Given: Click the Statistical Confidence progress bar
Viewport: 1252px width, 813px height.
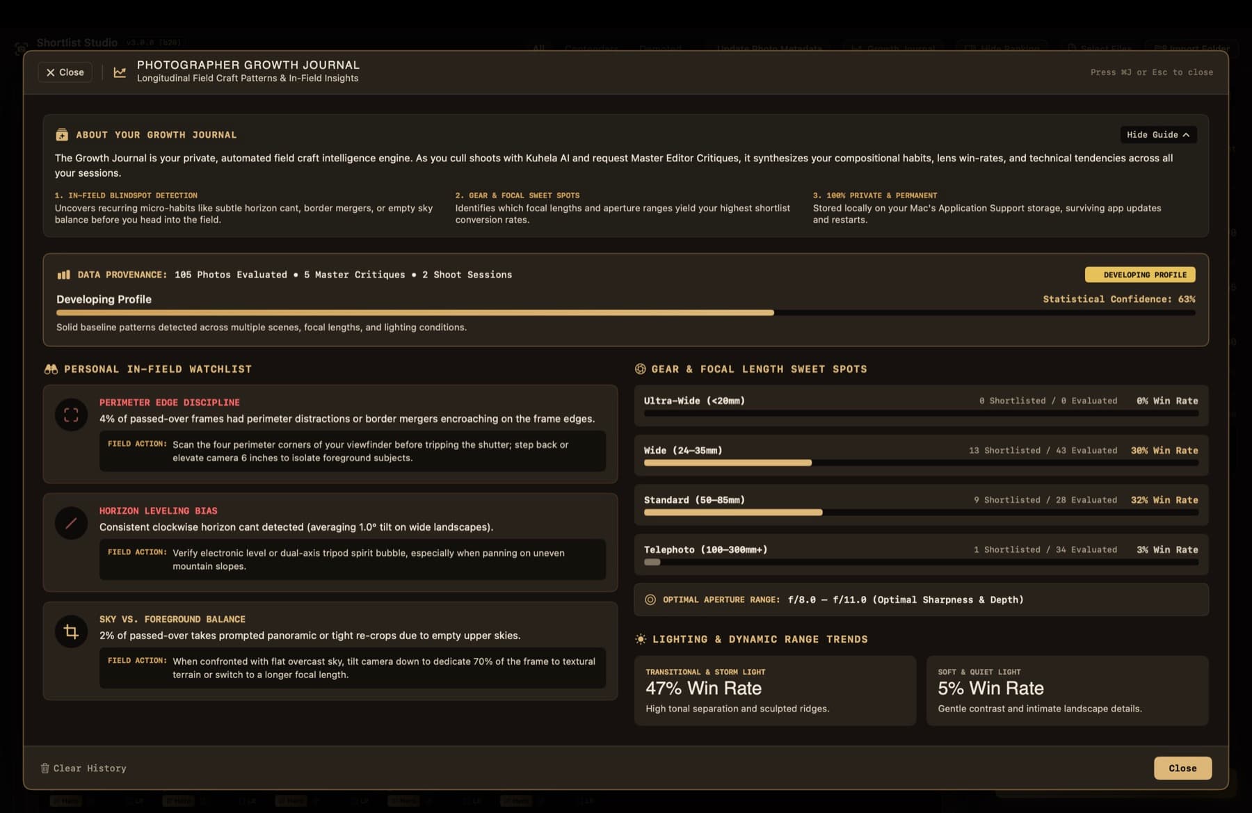Looking at the screenshot, I should (625, 313).
